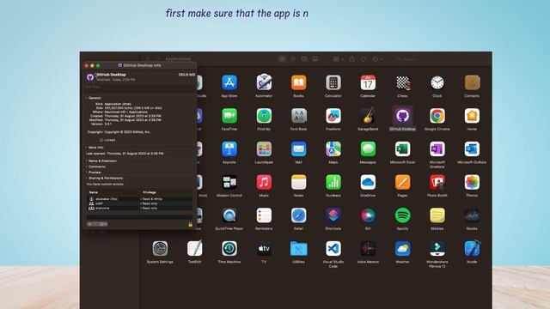This screenshot has height=309, width=550.
Task: Select the Contacts app icon
Action: [472, 82]
